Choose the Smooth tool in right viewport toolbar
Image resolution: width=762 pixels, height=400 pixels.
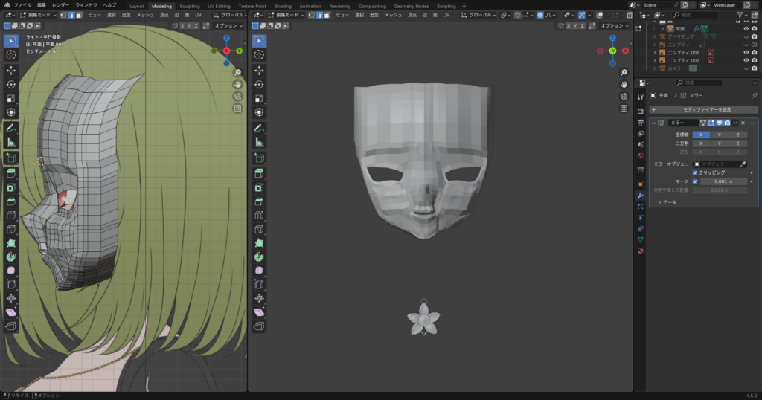click(259, 271)
